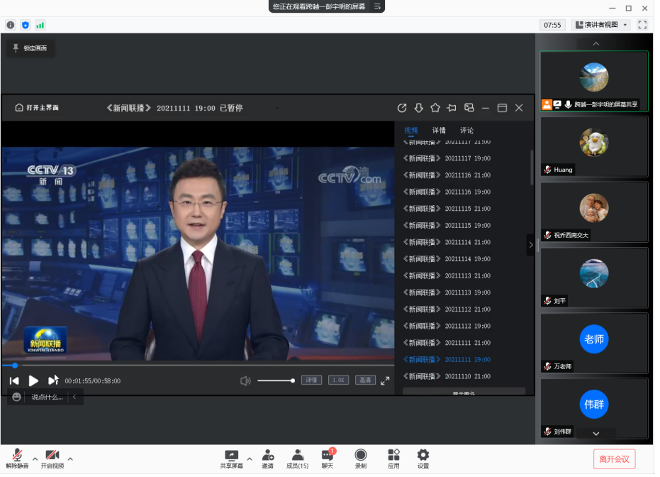Enter fullscreen with the top-right icon
This screenshot has width=660, height=477.
(642, 25)
